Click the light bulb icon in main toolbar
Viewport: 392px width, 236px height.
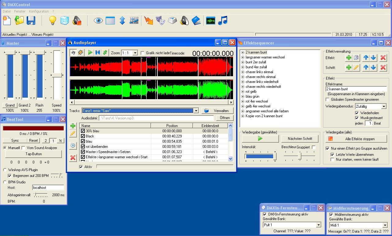(x=53, y=21)
